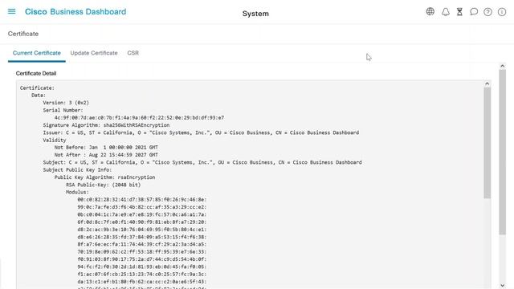Switch to the CSR tab
514x289 pixels.
point(133,53)
